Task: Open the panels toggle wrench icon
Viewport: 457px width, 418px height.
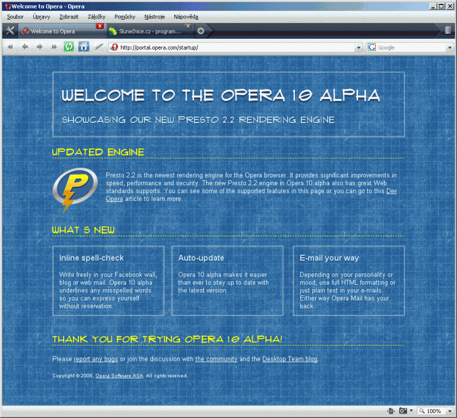Action: coord(10,30)
